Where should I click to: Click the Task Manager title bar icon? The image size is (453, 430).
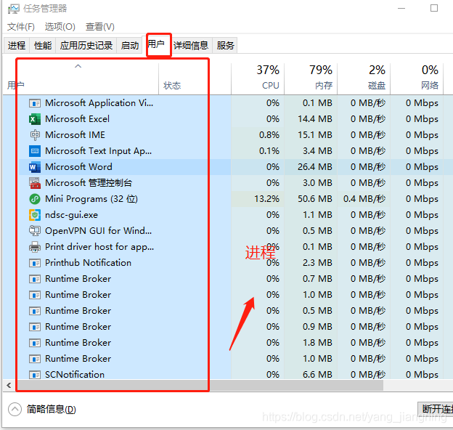[x=13, y=9]
